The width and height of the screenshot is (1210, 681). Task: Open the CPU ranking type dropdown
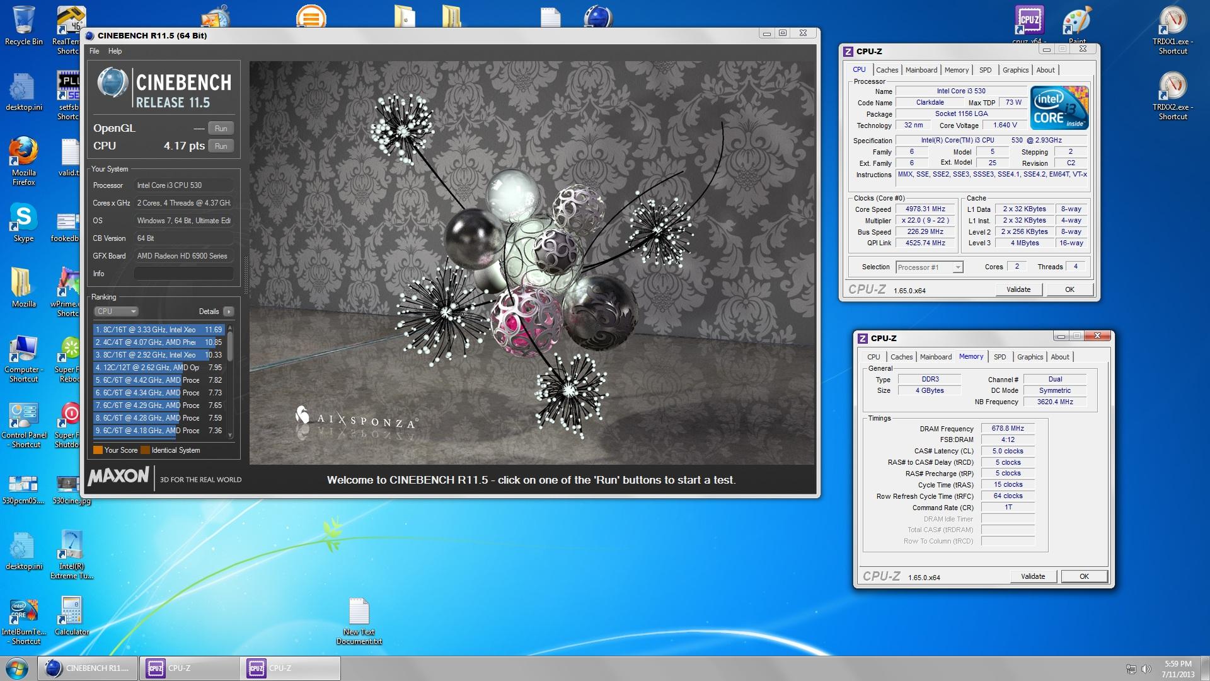tap(116, 311)
